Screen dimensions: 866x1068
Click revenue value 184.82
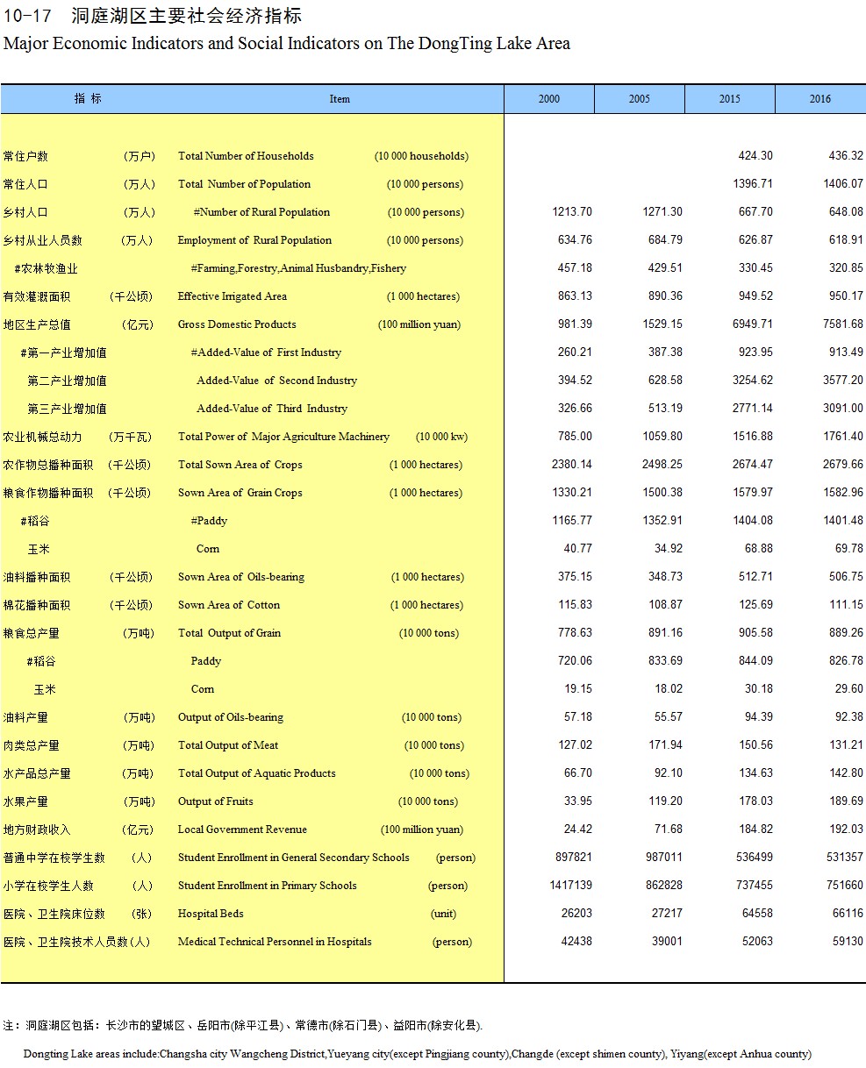(x=755, y=829)
